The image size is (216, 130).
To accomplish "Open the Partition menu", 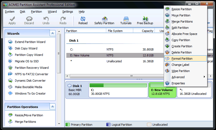I will tap(36, 12).
